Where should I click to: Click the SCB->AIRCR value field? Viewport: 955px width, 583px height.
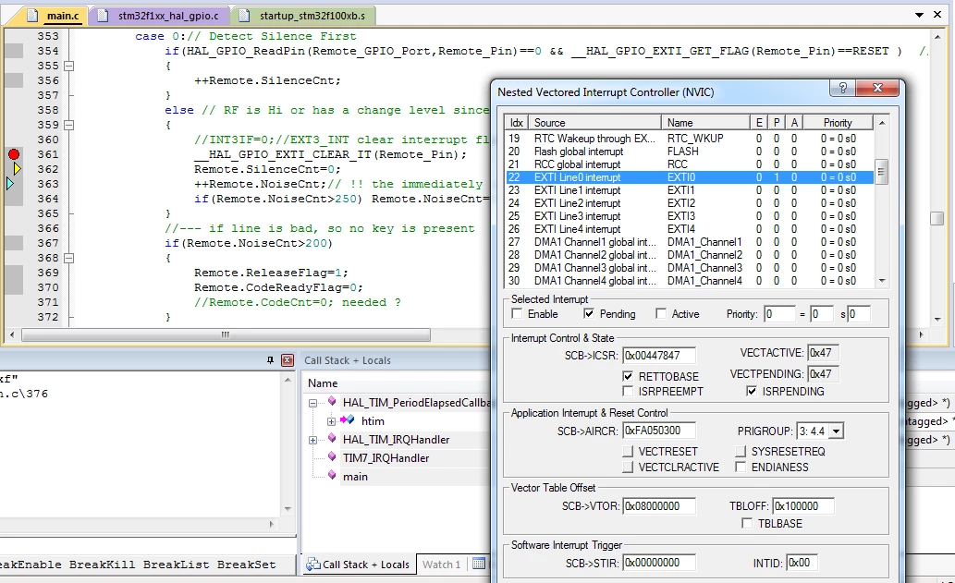point(659,431)
